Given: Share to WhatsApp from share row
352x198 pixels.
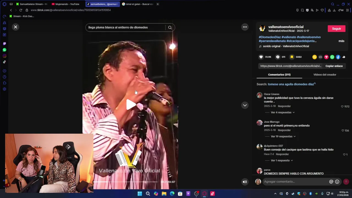Looking at the screenshot, I should tap(332, 57).
